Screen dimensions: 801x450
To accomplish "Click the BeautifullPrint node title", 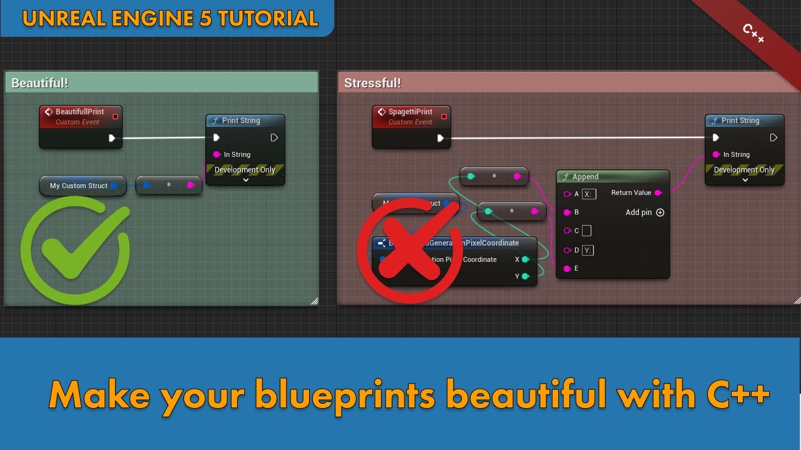I will (79, 112).
